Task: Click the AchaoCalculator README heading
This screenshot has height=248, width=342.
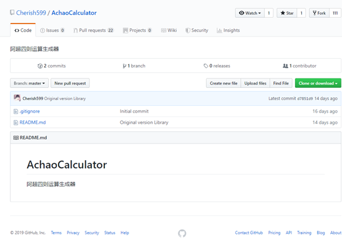Action: pos(67,165)
